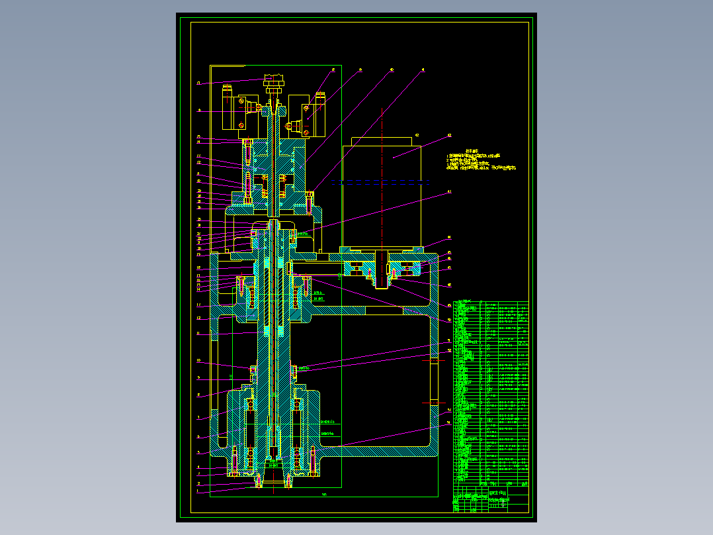The width and height of the screenshot is (713, 535).
Task: Click the drawing name cell in title block
Action: pyautogui.click(x=498, y=493)
